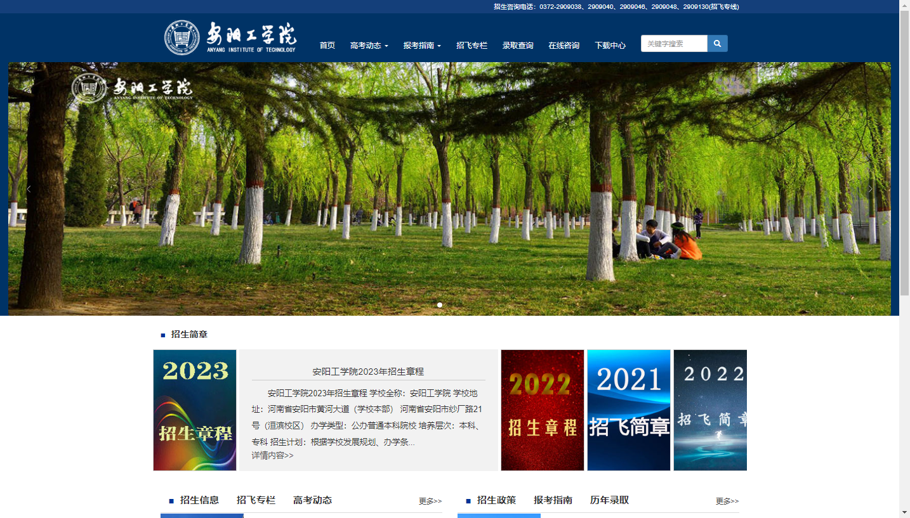Screen dimensions: 910x518
Task: Click 更多>> beside 历年录取 tab
Action: (x=727, y=501)
